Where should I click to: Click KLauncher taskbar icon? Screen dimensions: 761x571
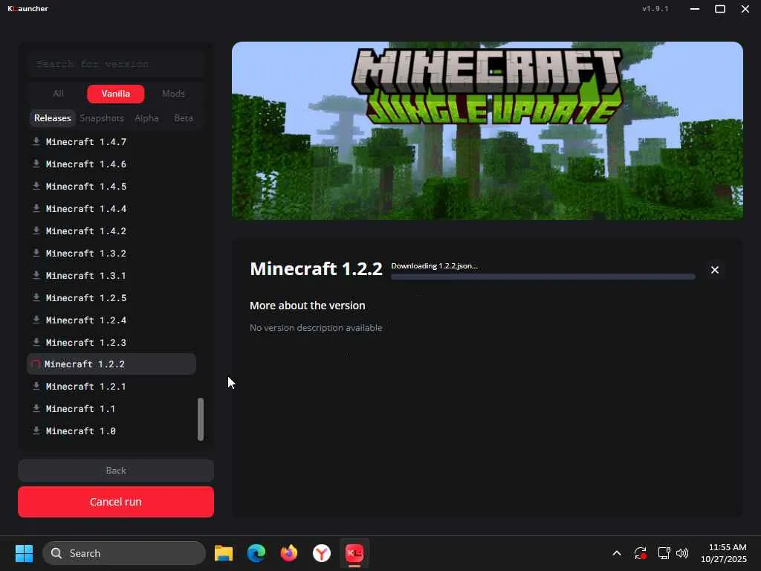point(354,553)
